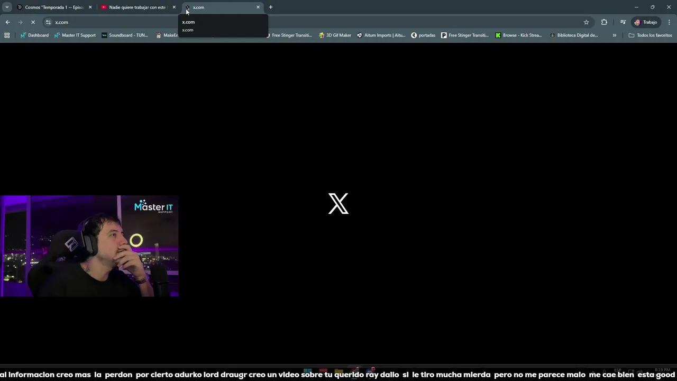Open the Dashboard bookmark
The height and width of the screenshot is (381, 677).
[34, 35]
